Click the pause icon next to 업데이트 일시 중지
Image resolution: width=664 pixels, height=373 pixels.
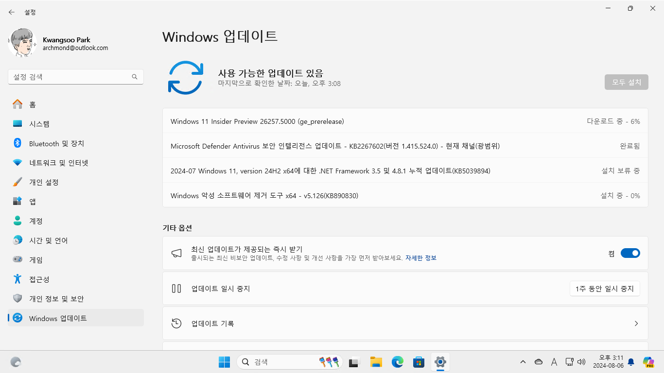(176, 288)
